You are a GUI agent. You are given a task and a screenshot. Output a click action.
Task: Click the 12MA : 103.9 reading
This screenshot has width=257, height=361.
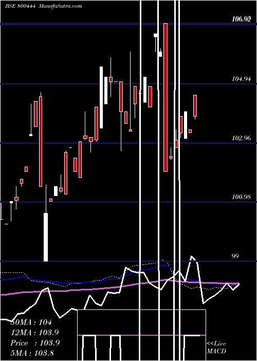(34, 333)
